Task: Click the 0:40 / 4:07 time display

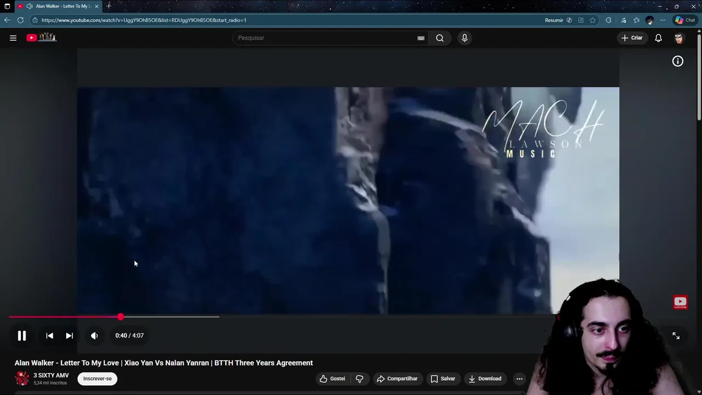Action: coord(129,336)
